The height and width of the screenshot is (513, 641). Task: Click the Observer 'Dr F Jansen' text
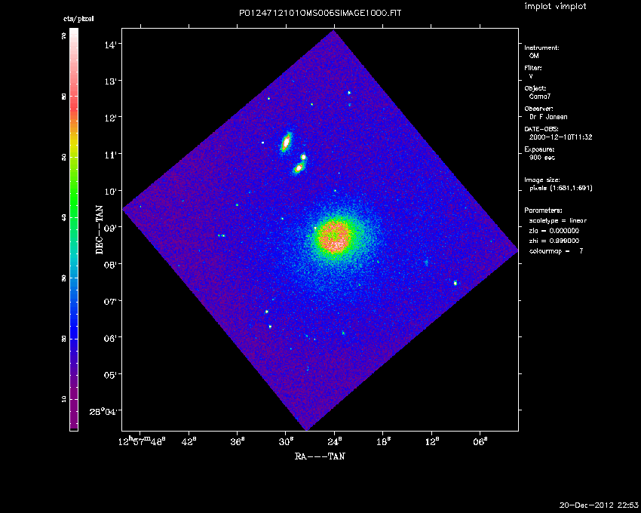tap(549, 117)
